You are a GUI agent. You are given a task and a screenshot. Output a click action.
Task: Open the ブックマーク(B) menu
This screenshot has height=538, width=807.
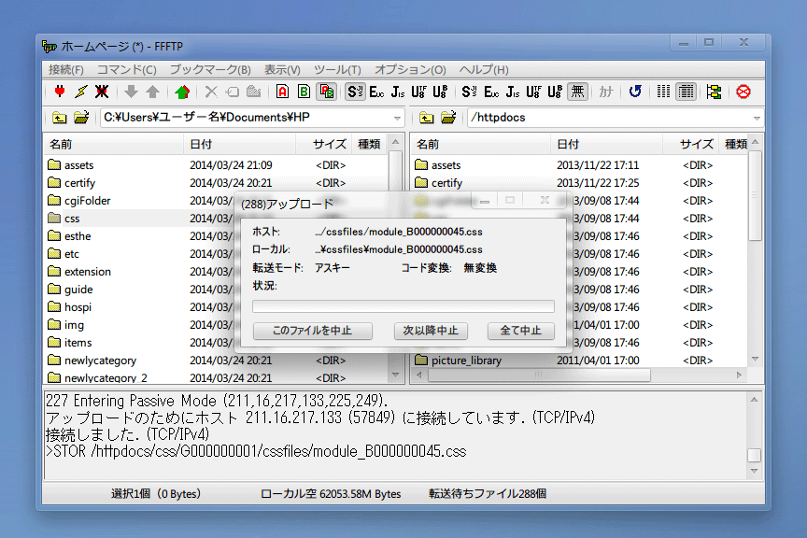coord(209,70)
